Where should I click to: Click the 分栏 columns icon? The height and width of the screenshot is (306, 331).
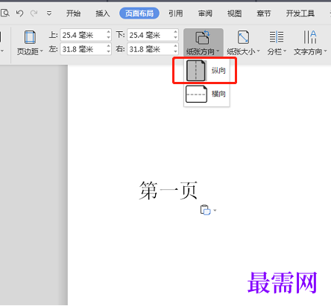pyautogui.click(x=277, y=37)
